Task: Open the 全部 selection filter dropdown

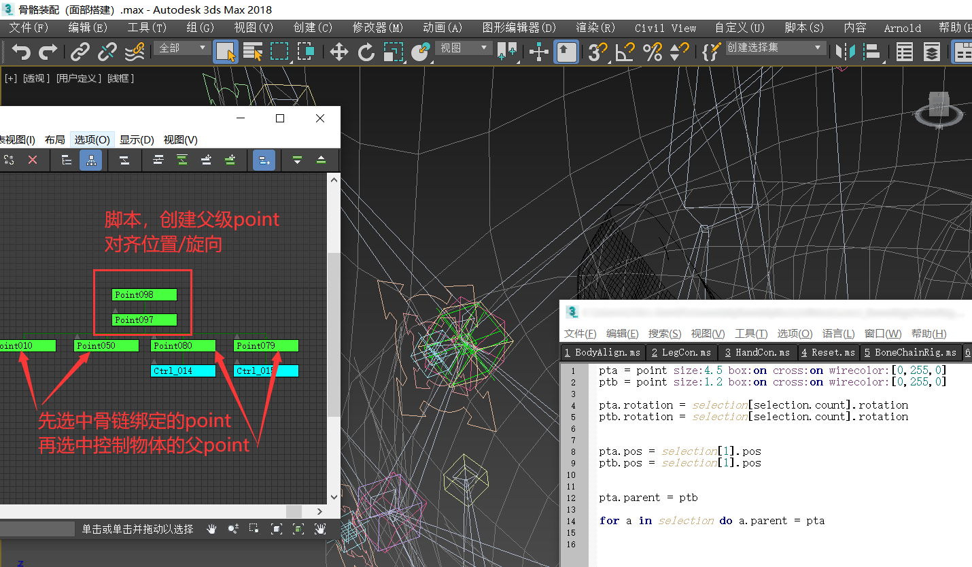Action: click(182, 48)
